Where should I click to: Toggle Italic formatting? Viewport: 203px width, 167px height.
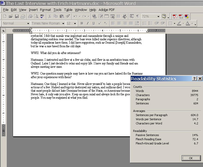tap(87, 23)
